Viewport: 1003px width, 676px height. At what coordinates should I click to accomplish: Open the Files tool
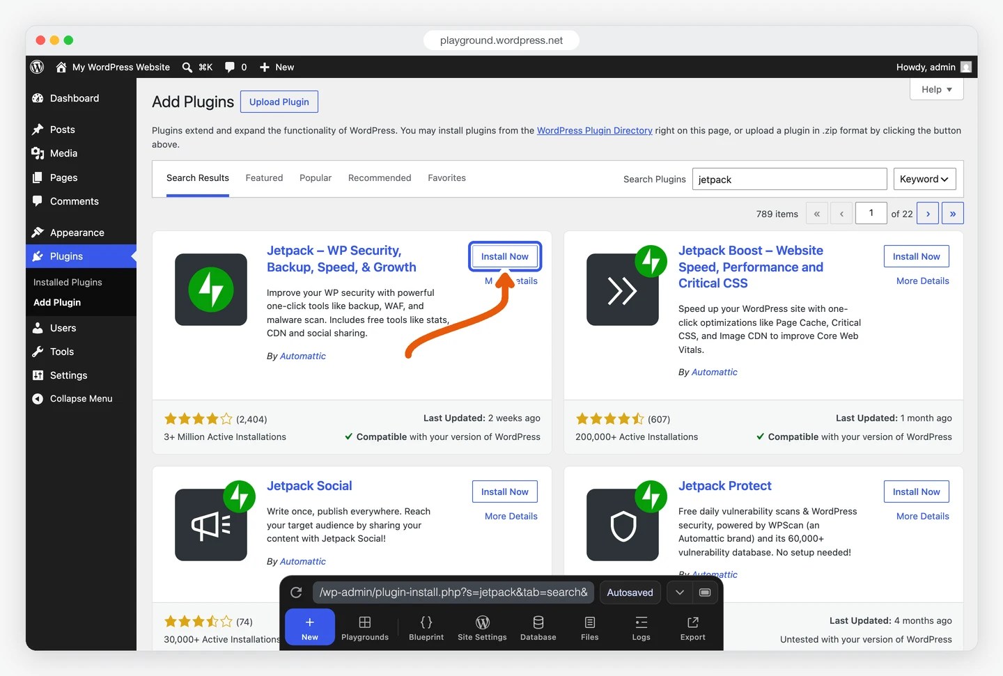point(590,628)
